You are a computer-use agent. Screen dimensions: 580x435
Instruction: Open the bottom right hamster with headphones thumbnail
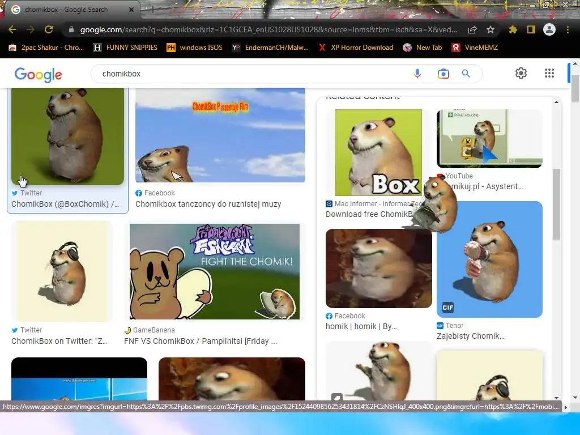(x=489, y=376)
